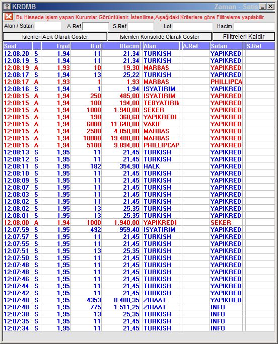Image resolution: width=278 pixels, height=344 pixels.
Task: Sort by the Saat column header
Action: coord(18,46)
